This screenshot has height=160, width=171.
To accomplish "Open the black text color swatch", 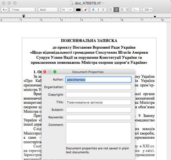I will 78,10.
